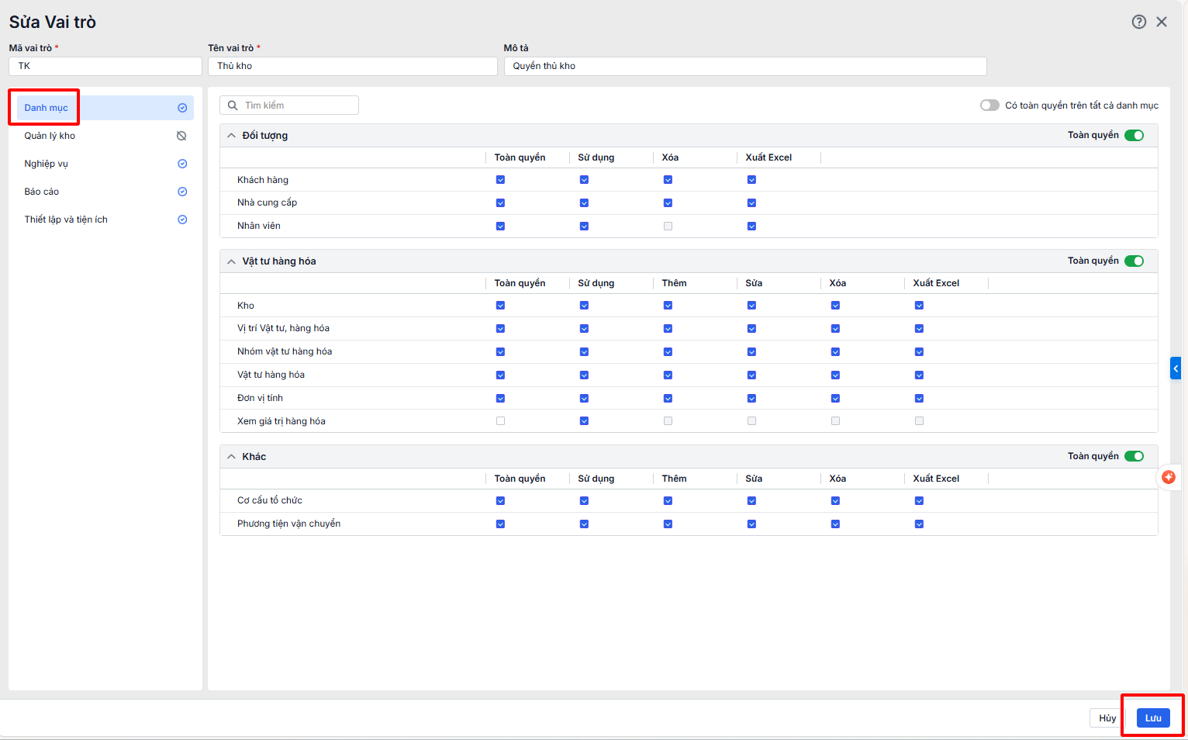Save the role with Lưu button

[1152, 718]
